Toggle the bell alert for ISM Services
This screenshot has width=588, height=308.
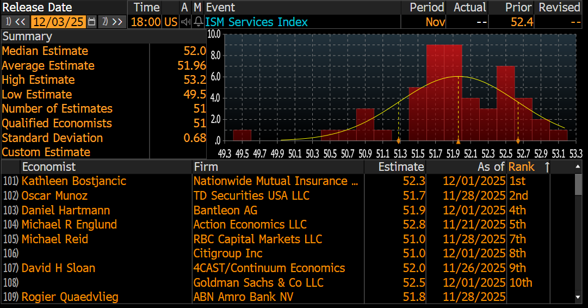point(198,22)
